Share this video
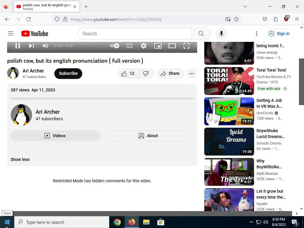Image resolution: width=304 pixels, height=228 pixels. [x=170, y=74]
